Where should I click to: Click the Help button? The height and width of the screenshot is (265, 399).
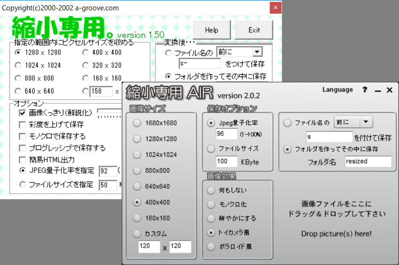click(x=211, y=30)
